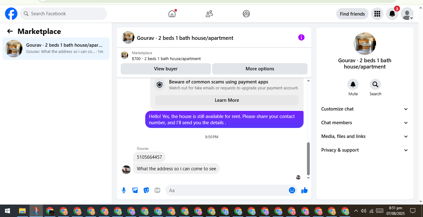Expand Customize chat section

pos(365,109)
